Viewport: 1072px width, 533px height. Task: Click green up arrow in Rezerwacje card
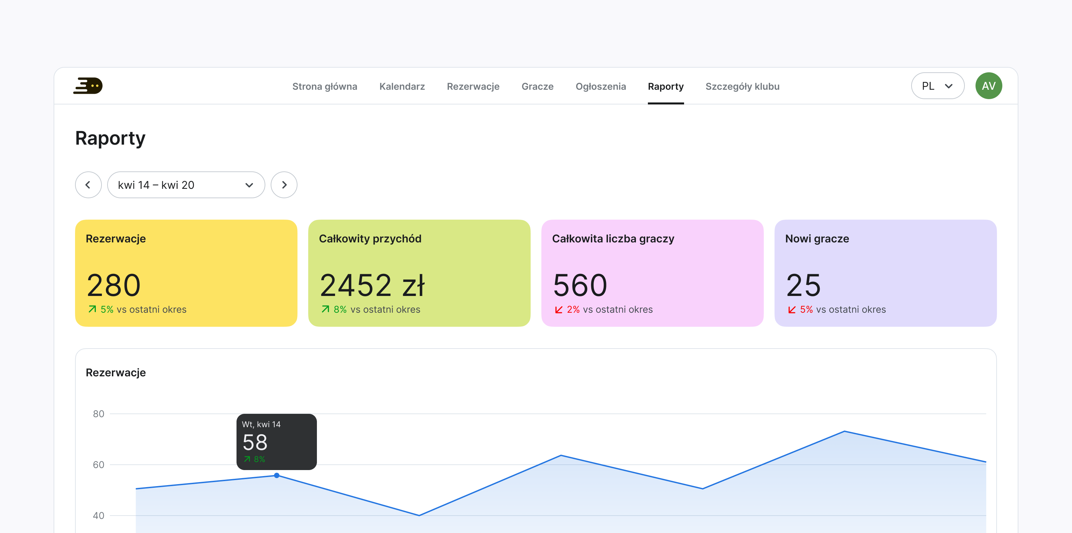pos(92,309)
